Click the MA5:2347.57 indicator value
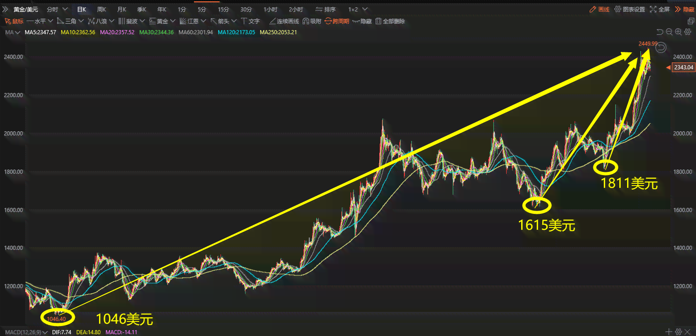This screenshot has width=696, height=336. click(x=40, y=32)
